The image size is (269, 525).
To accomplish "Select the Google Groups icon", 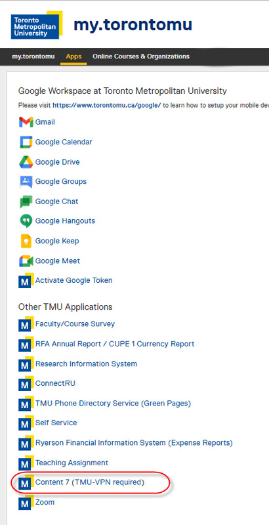I will 26,182.
